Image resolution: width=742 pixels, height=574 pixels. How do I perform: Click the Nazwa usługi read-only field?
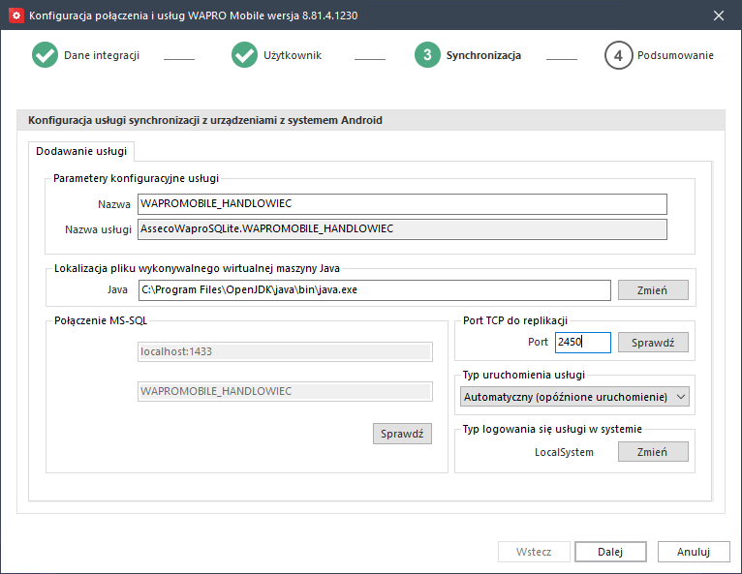(402, 229)
